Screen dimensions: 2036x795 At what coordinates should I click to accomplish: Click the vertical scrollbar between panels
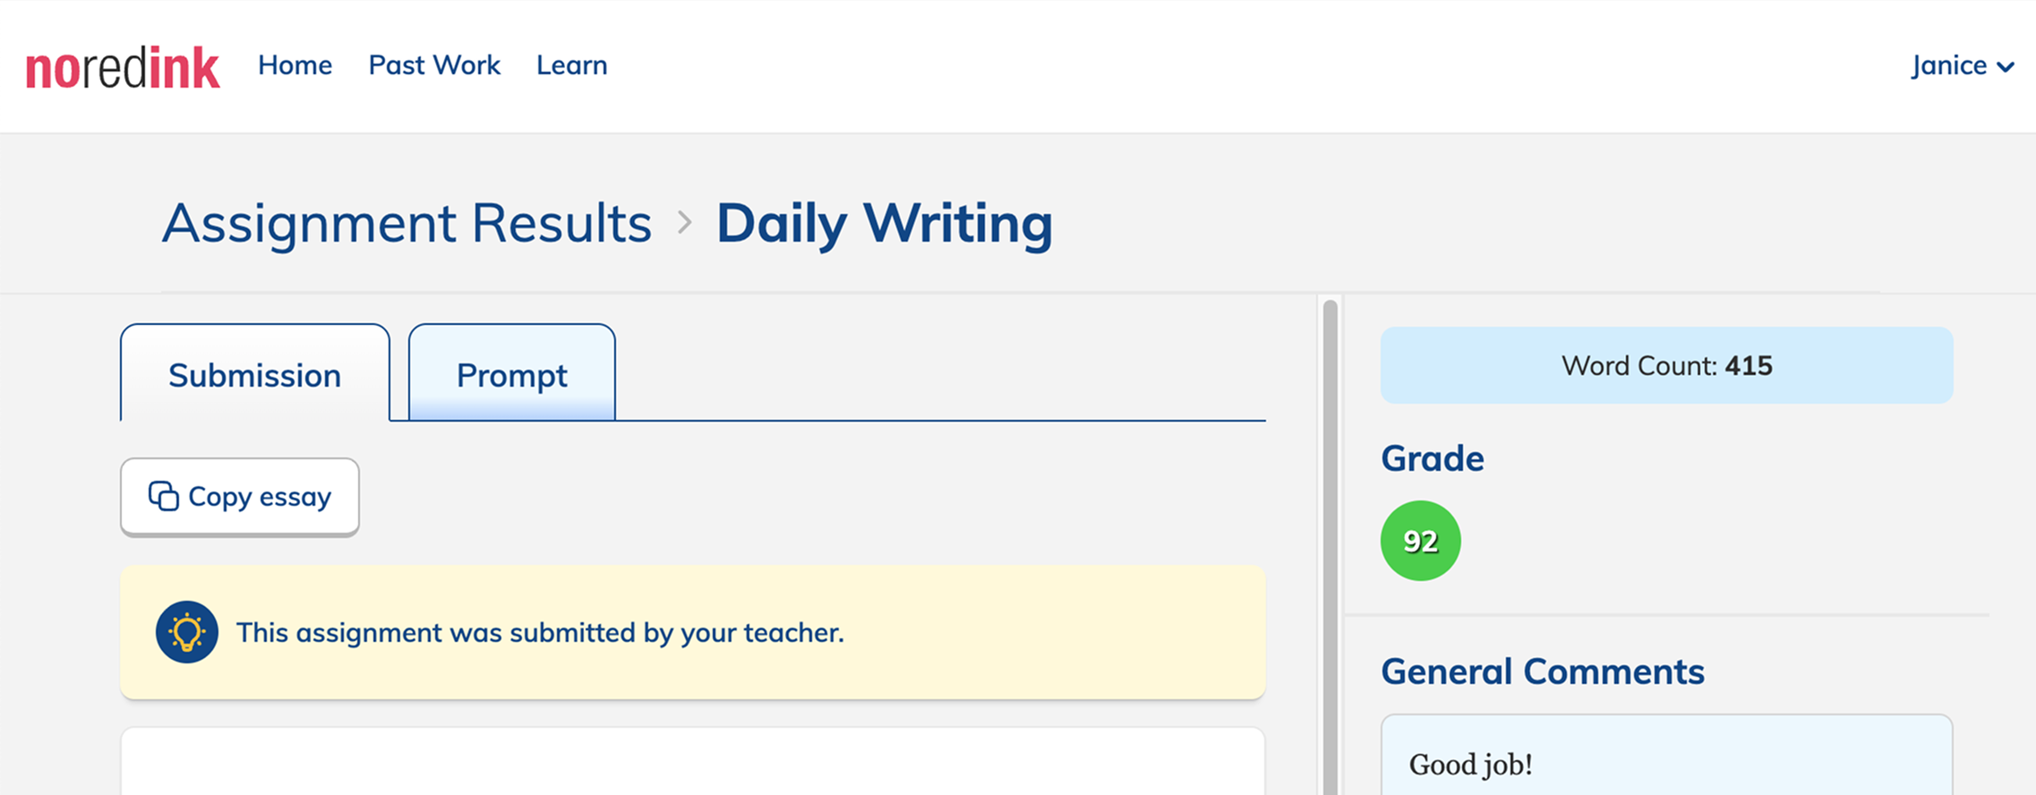click(x=1330, y=546)
